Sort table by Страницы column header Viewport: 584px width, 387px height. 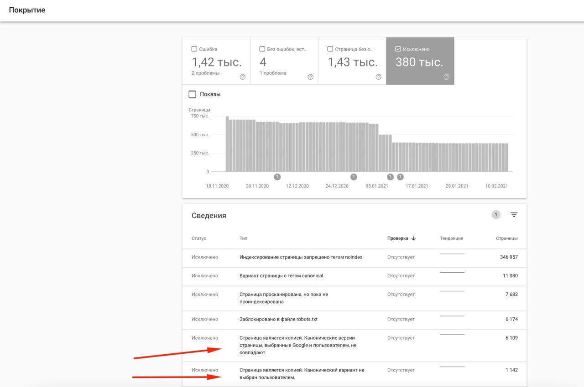coord(506,238)
